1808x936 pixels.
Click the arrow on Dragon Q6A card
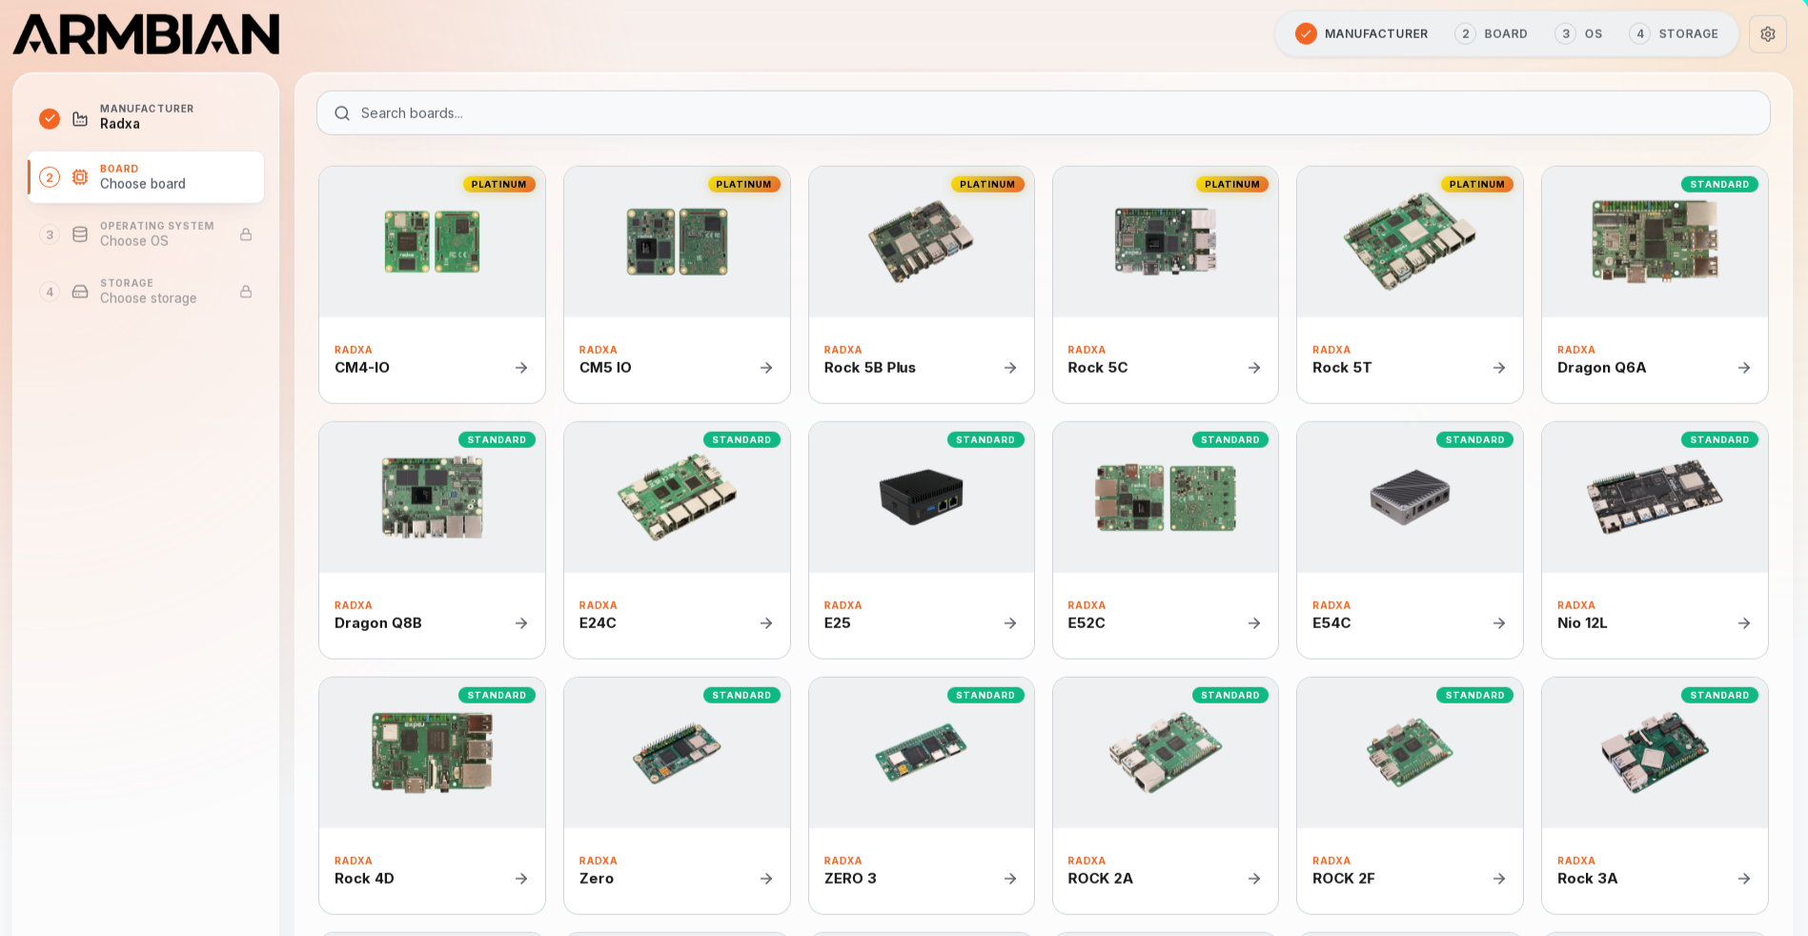[1744, 368]
